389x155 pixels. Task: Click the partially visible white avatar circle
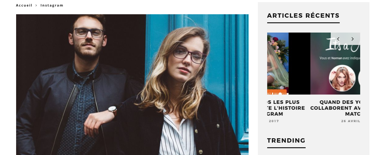coord(359,78)
